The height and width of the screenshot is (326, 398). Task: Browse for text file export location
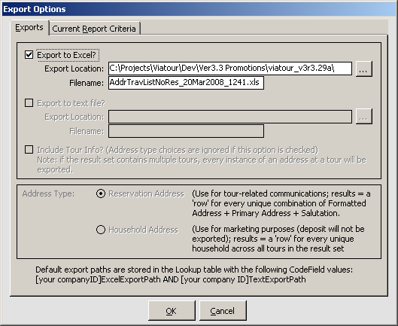point(364,117)
